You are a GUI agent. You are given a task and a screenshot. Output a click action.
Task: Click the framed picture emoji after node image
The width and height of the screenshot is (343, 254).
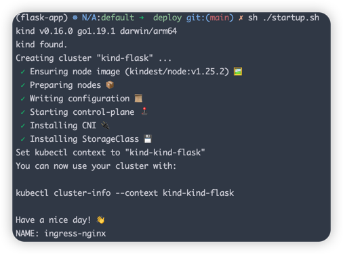pyautogui.click(x=238, y=72)
